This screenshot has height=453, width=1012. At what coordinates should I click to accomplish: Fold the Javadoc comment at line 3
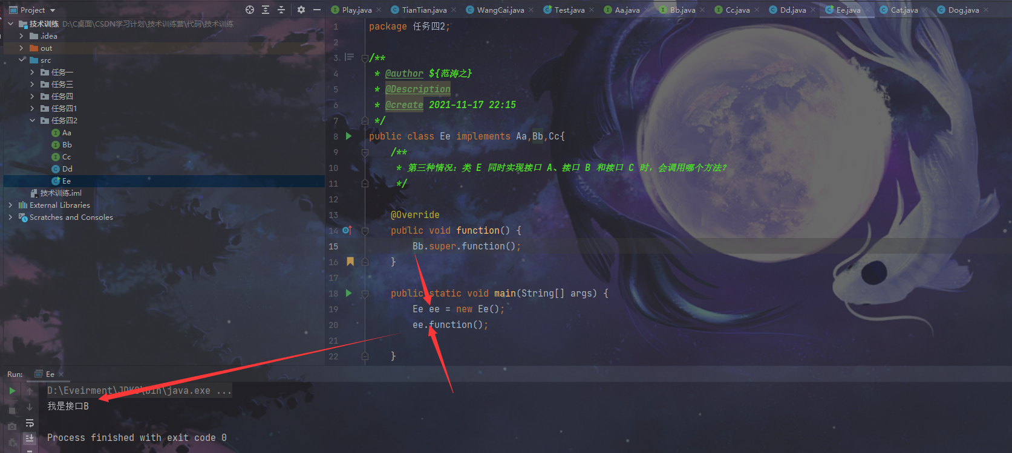365,58
